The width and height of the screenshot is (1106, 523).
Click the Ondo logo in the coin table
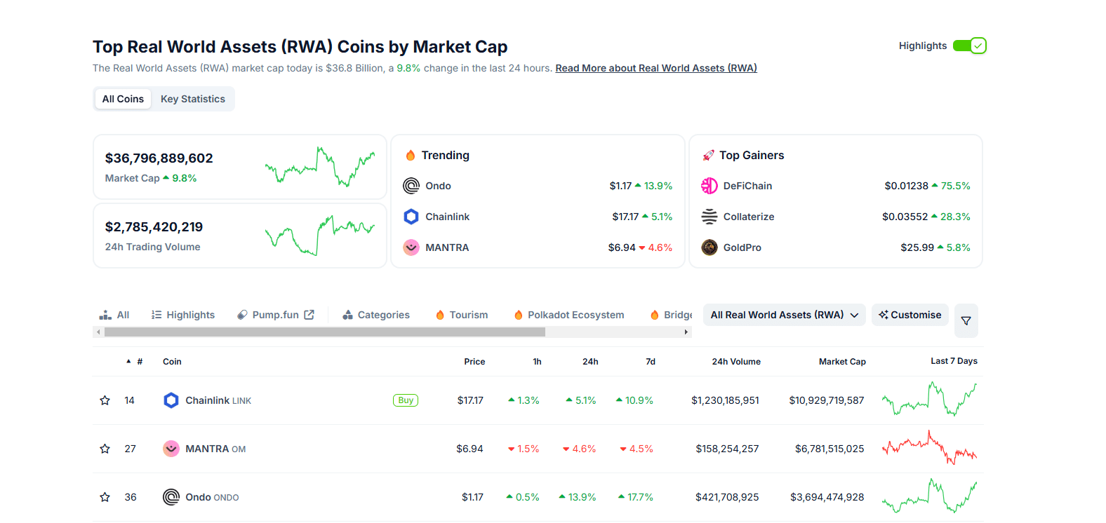click(171, 497)
